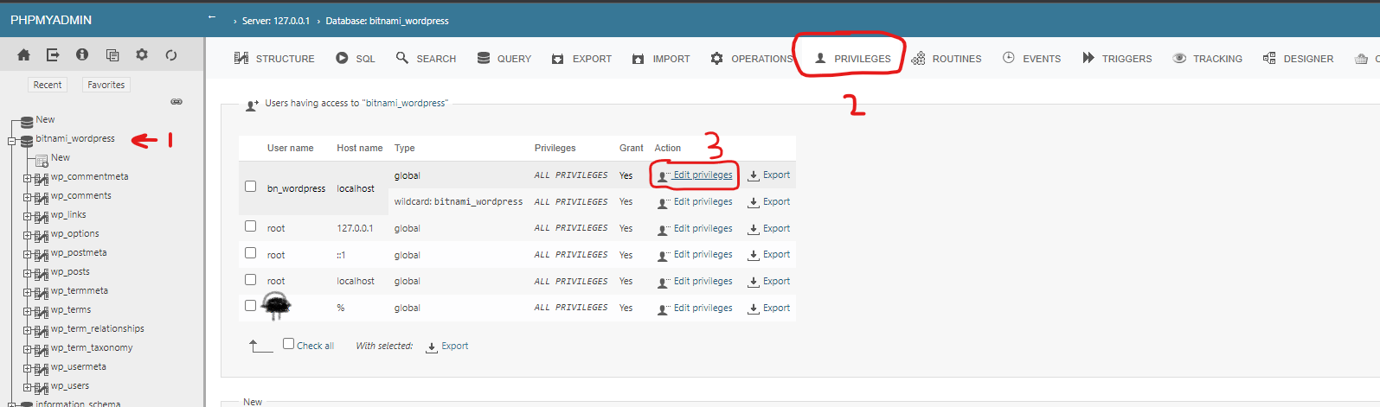Image resolution: width=1380 pixels, height=407 pixels.
Task: Open wp_term_relationships table in tree
Action: pos(98,329)
